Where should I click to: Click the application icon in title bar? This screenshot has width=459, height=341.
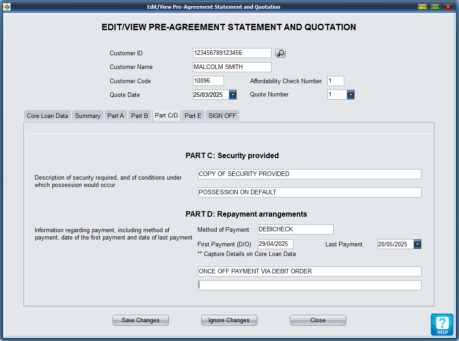(6, 7)
